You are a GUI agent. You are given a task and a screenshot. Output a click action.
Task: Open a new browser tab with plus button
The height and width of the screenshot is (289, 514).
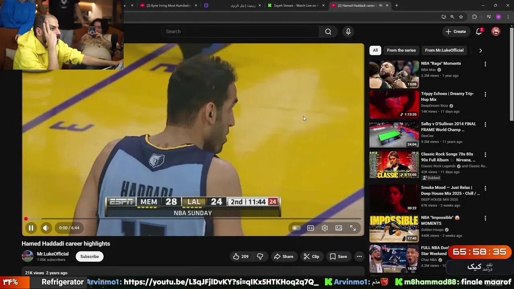[397, 6]
